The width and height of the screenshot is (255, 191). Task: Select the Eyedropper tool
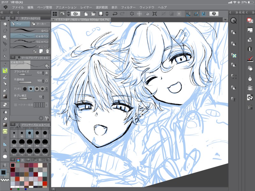click(5, 64)
